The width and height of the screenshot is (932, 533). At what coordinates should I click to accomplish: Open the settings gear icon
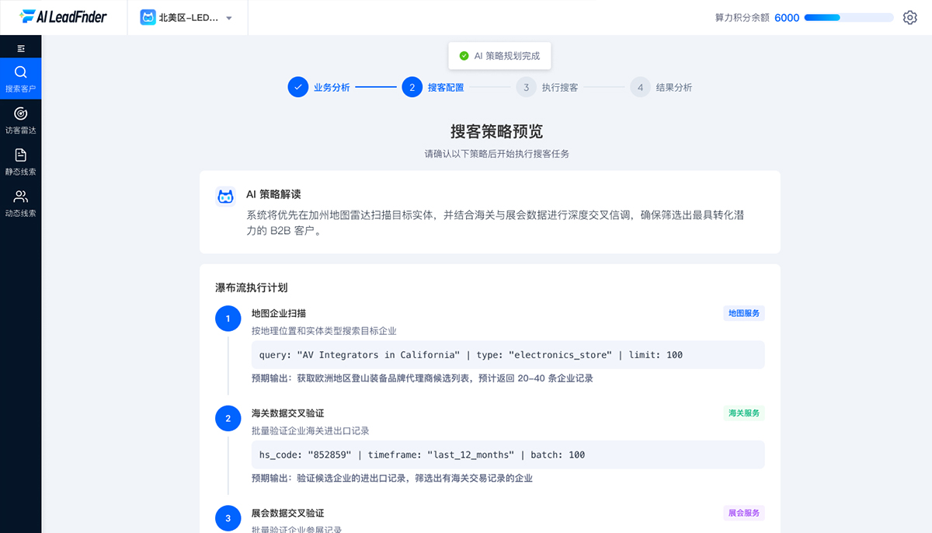[909, 17]
